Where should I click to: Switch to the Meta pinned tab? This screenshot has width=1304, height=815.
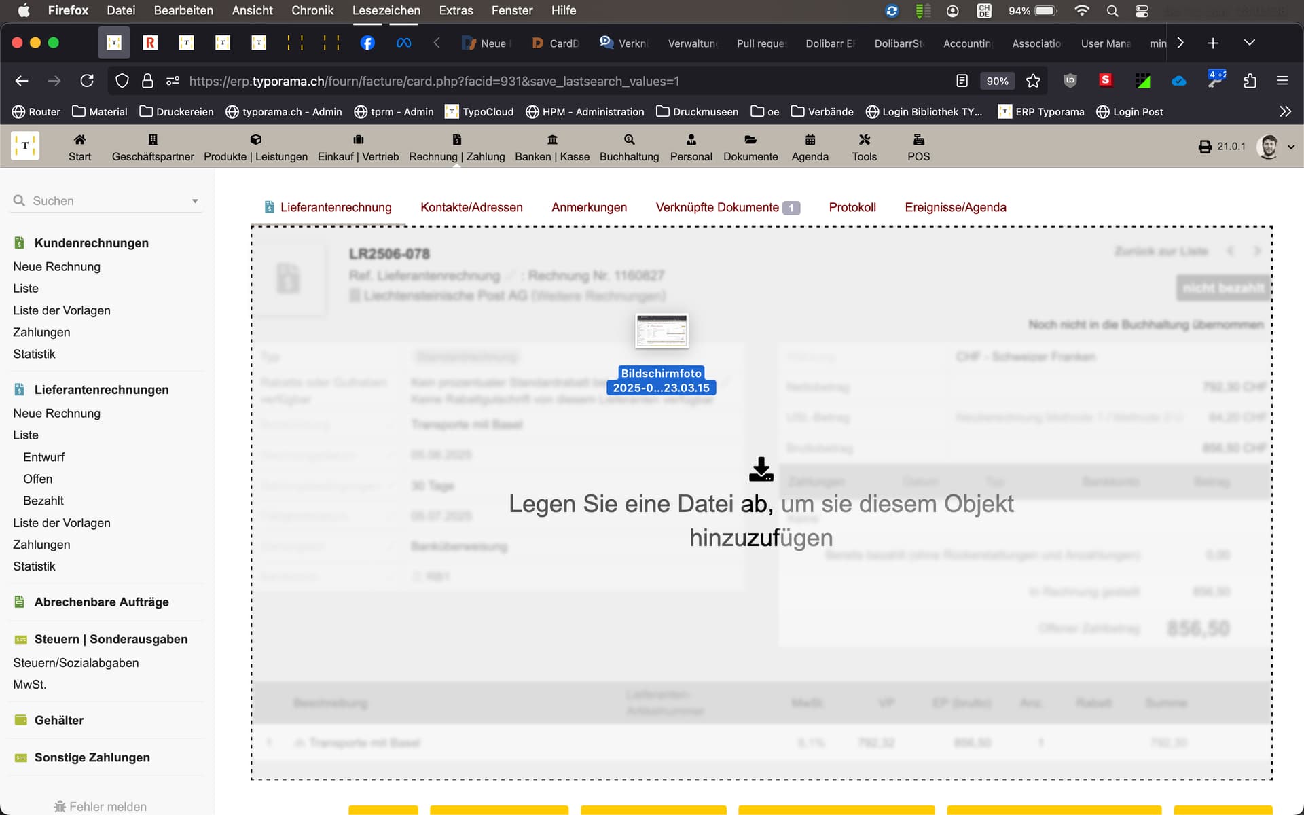(403, 43)
